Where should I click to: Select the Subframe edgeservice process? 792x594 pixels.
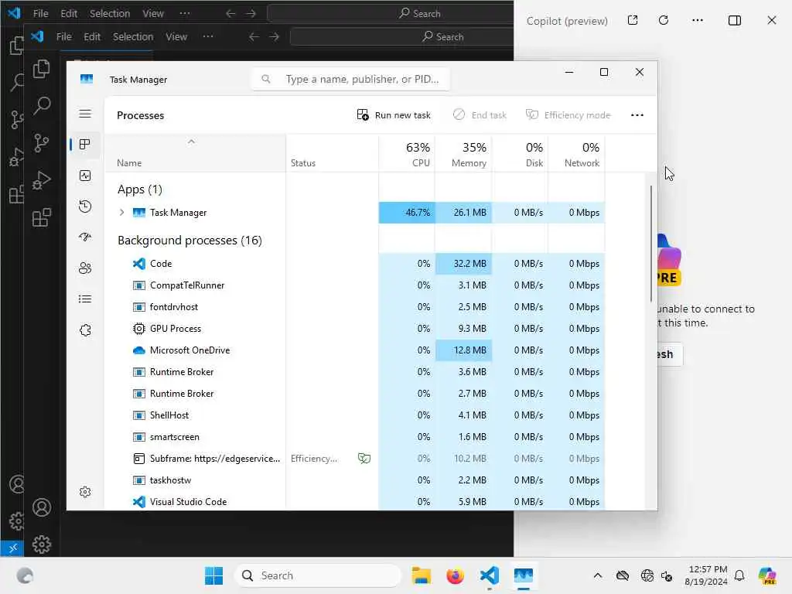point(354,459)
